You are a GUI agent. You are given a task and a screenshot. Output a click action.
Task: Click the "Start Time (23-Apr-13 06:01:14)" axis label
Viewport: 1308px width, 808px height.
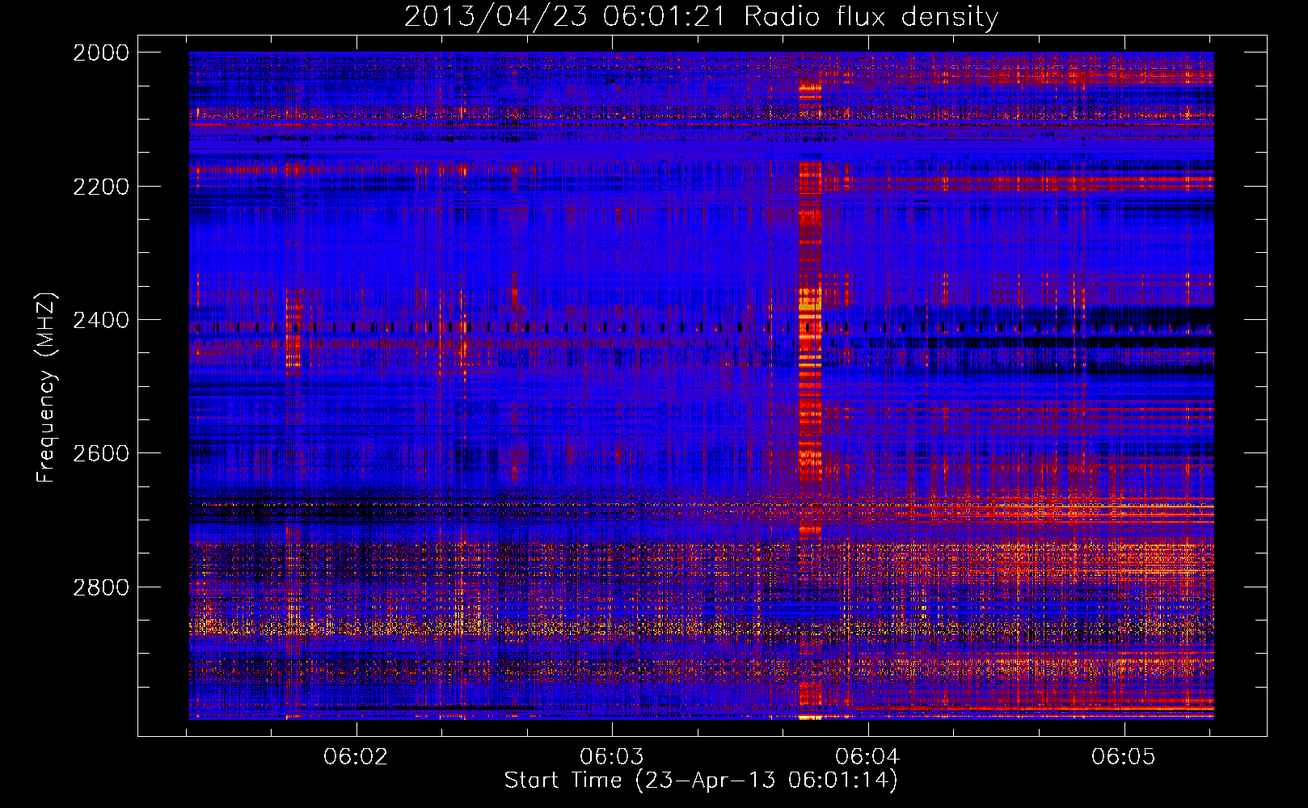point(701,781)
